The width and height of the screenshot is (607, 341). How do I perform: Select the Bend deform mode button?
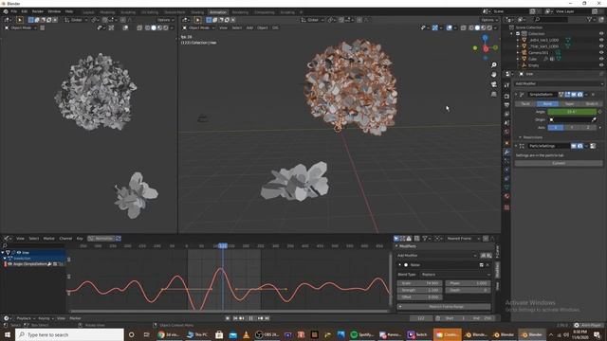[x=547, y=104]
